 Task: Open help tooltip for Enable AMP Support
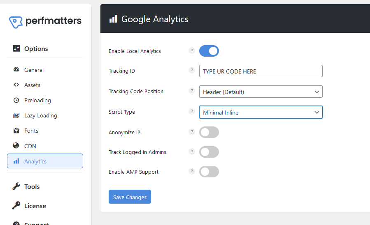point(192,171)
